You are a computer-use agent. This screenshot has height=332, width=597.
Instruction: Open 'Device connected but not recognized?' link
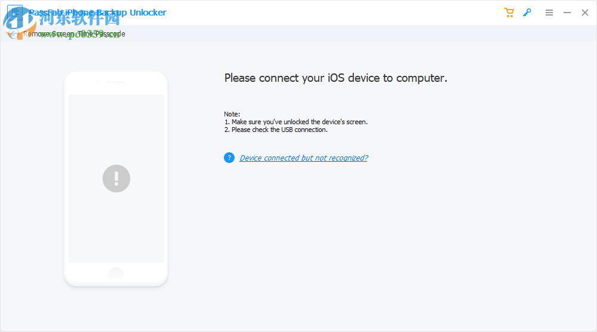tap(303, 158)
